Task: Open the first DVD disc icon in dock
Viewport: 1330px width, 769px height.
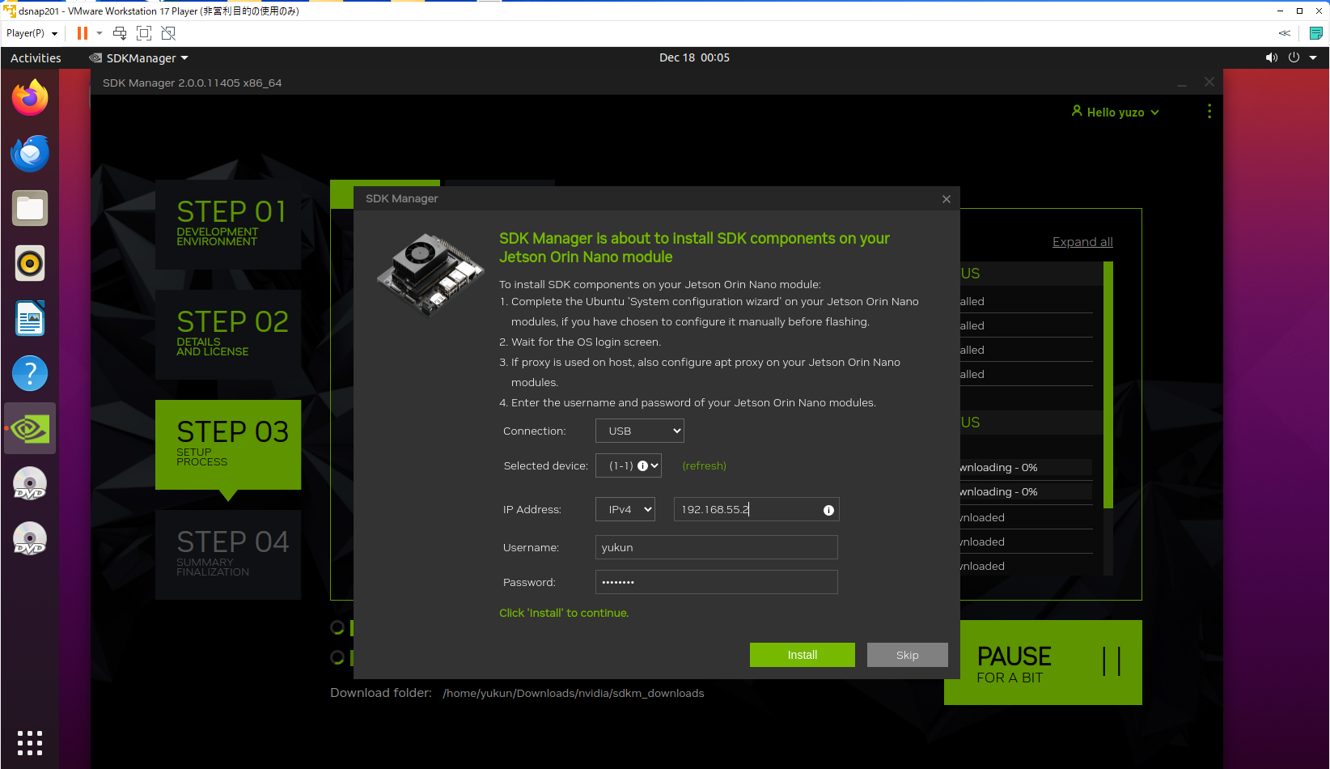Action: (30, 483)
